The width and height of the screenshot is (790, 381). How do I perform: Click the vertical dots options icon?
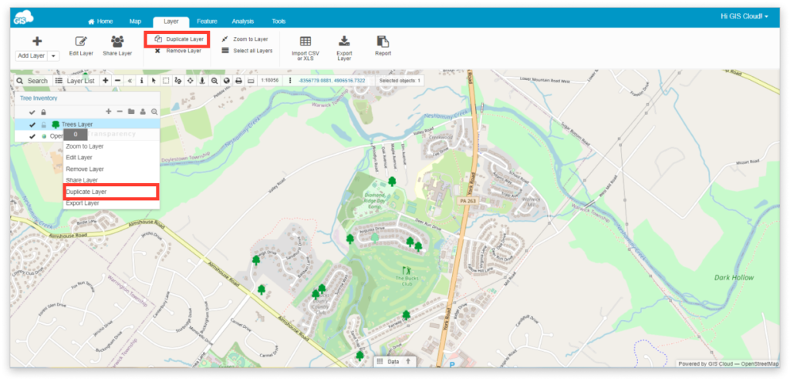(290, 80)
